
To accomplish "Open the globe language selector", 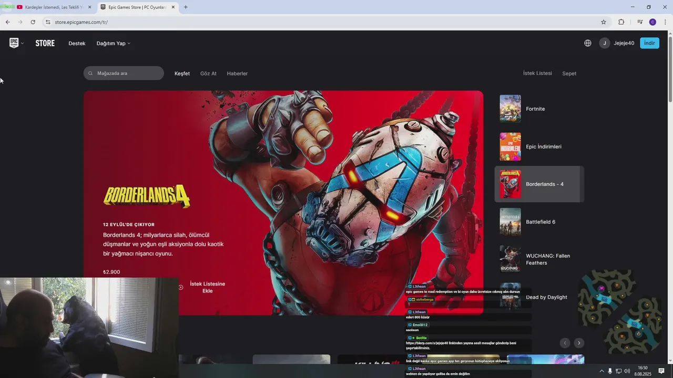I will (x=588, y=43).
